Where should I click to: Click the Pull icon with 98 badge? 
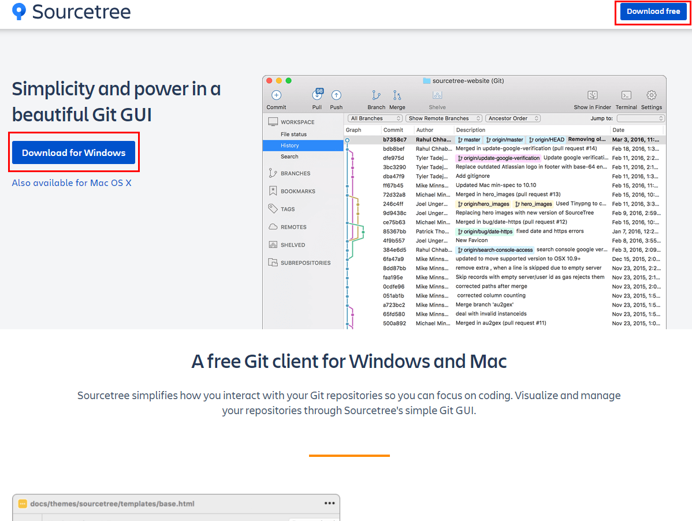coord(317,94)
